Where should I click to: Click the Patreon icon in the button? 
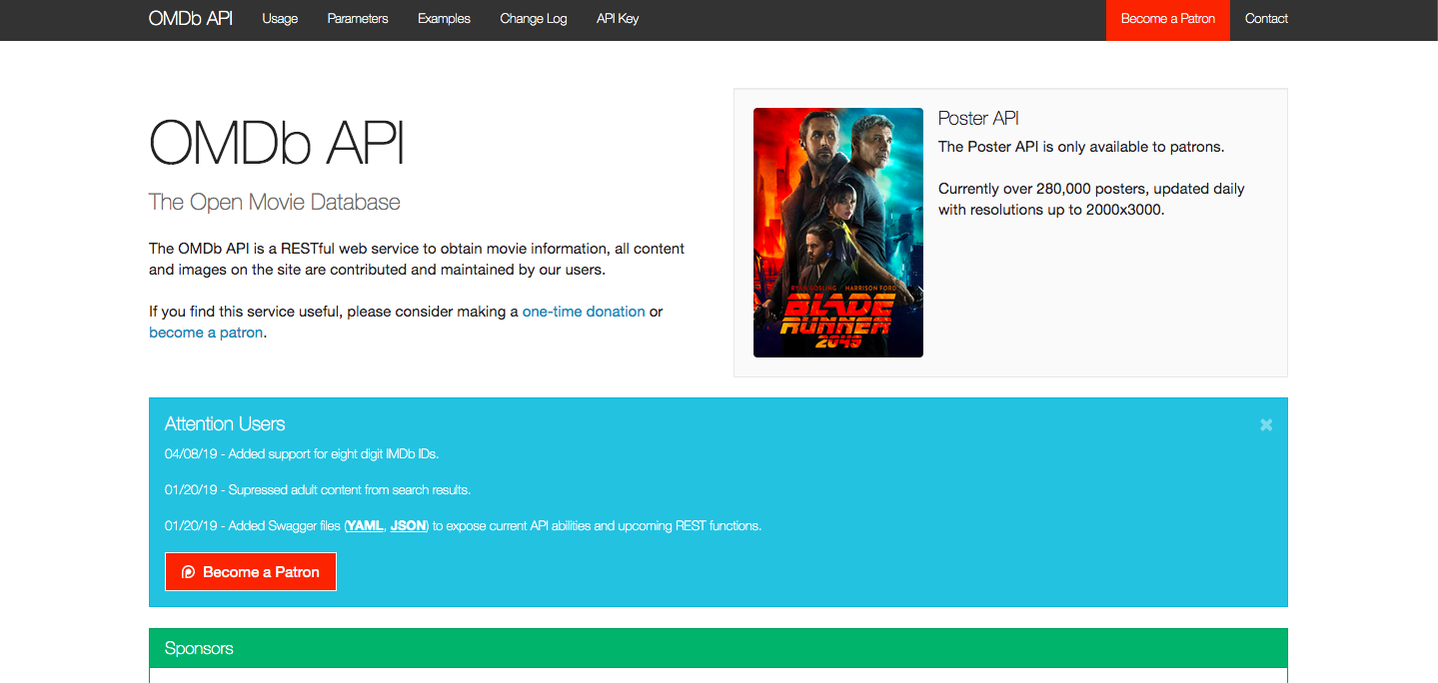188,572
